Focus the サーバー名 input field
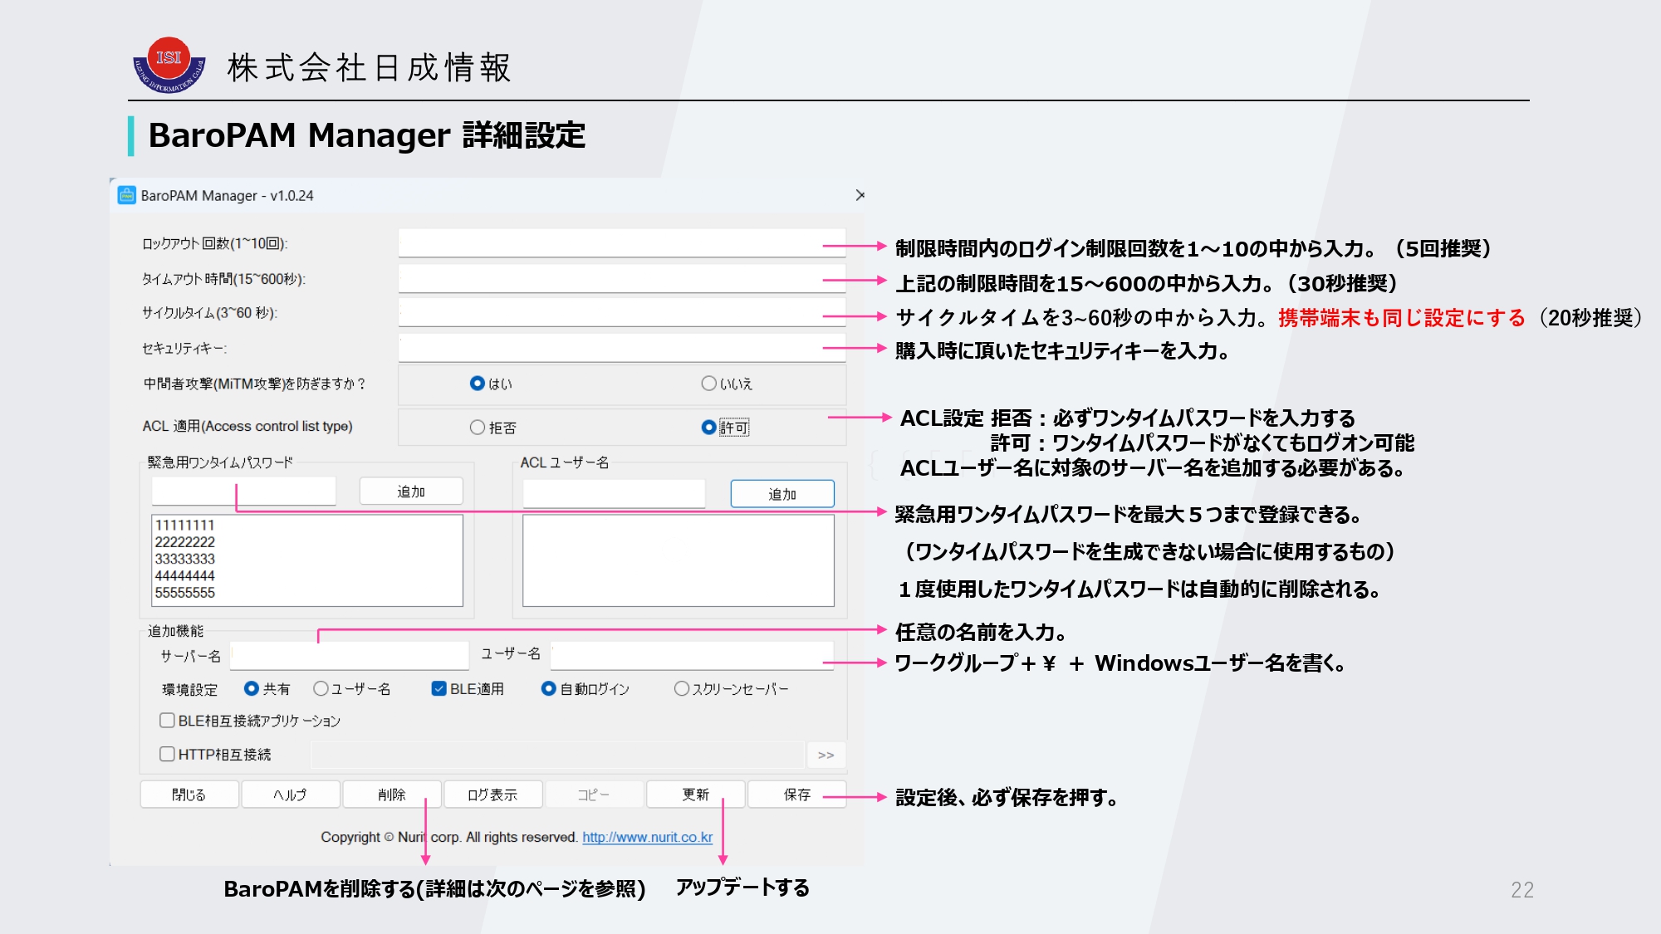This screenshot has height=934, width=1661. click(349, 656)
